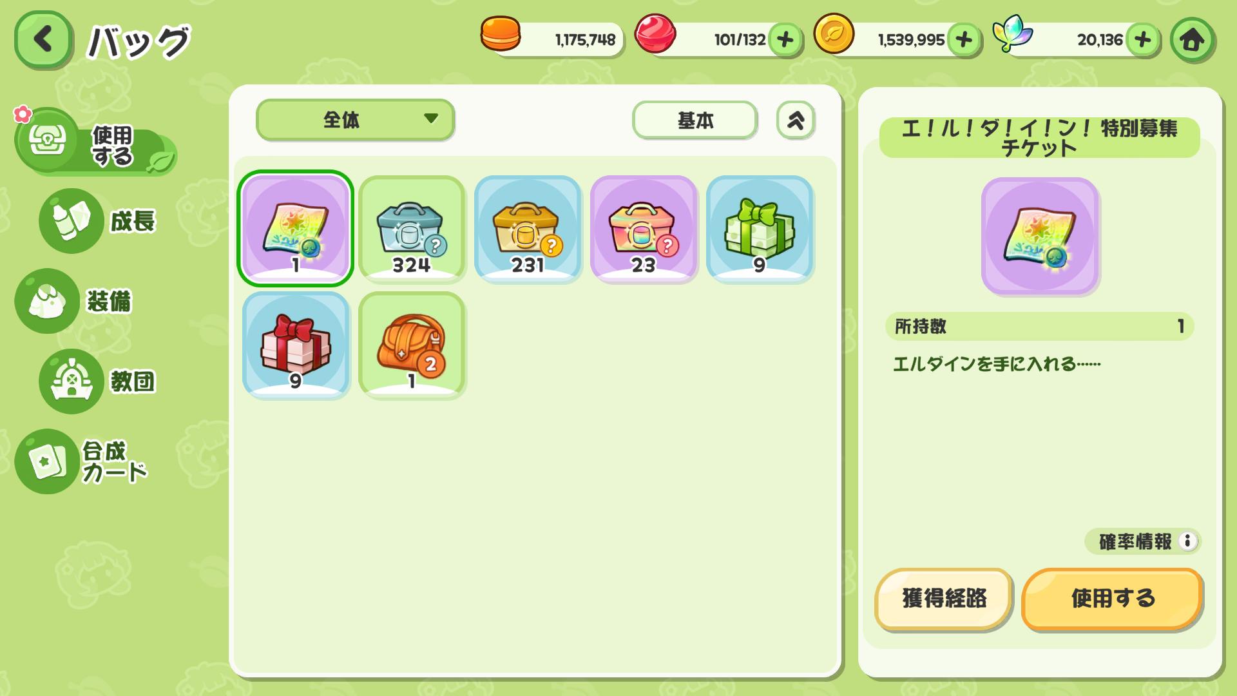Click the 獲得経路 button
1237x696 pixels.
pos(944,599)
